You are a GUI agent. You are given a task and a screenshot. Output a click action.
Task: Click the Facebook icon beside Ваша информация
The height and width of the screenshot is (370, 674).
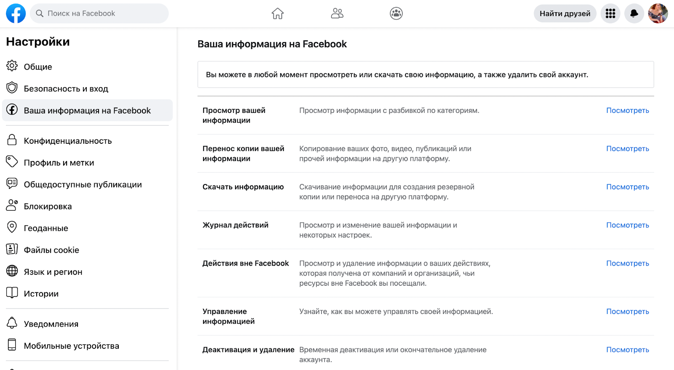tap(12, 110)
